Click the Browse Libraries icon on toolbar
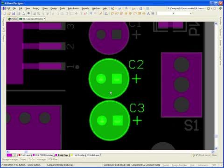Image resolution: width=224 pixels, height=168 pixels. pos(106,14)
